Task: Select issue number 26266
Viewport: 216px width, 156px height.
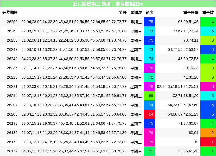Action: [x=12, y=22]
